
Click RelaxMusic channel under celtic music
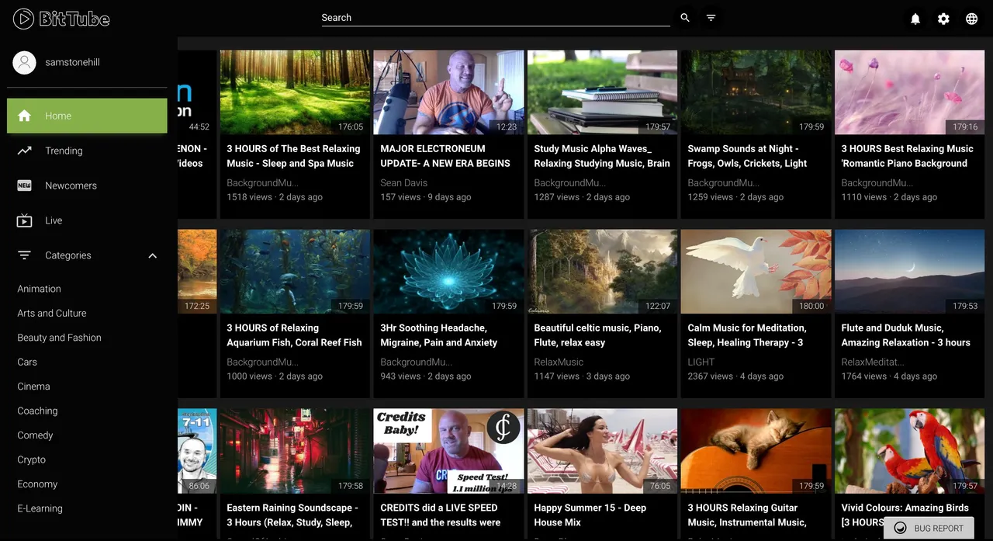[559, 362]
